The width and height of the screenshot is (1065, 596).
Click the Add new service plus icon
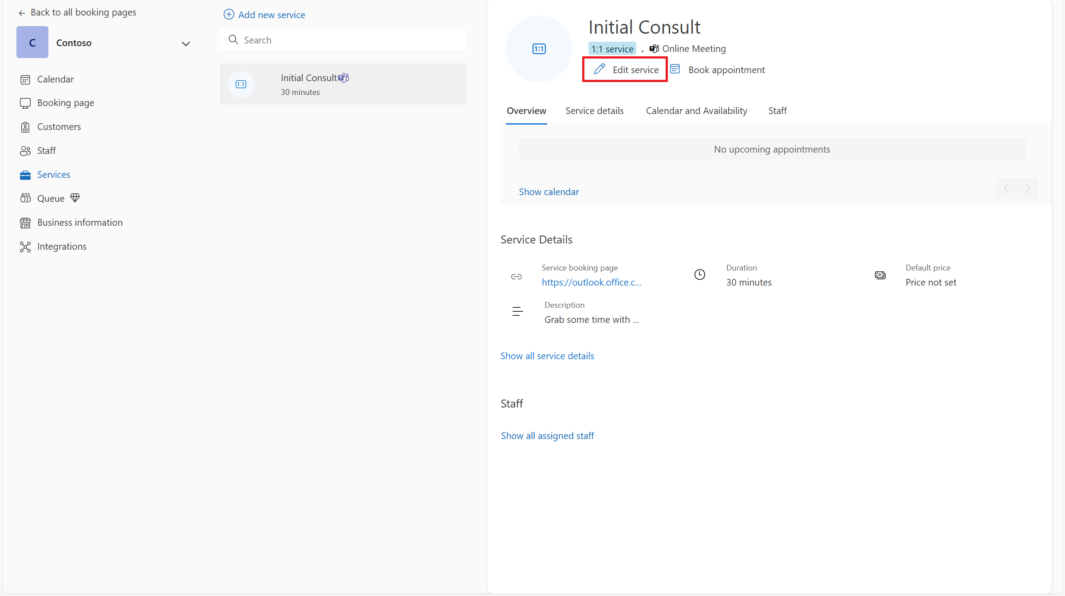coord(229,14)
